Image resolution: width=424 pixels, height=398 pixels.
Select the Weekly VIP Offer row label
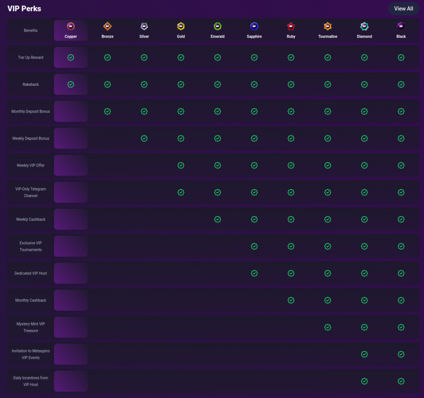point(31,165)
